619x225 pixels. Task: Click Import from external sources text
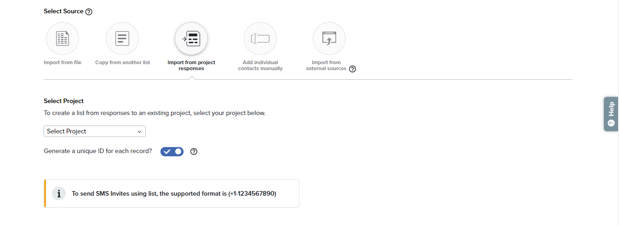(326, 66)
